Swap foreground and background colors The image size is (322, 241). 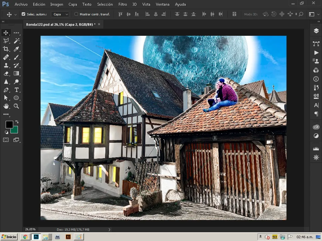coord(17,122)
